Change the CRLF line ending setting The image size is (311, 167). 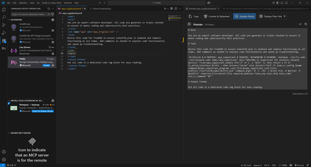(274, 165)
